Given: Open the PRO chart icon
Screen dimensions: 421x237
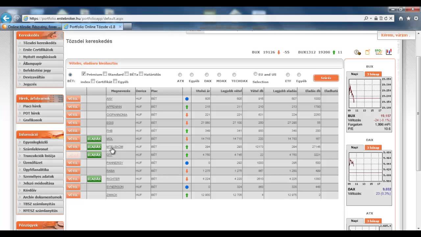Looking at the screenshot, I should click(379, 52).
